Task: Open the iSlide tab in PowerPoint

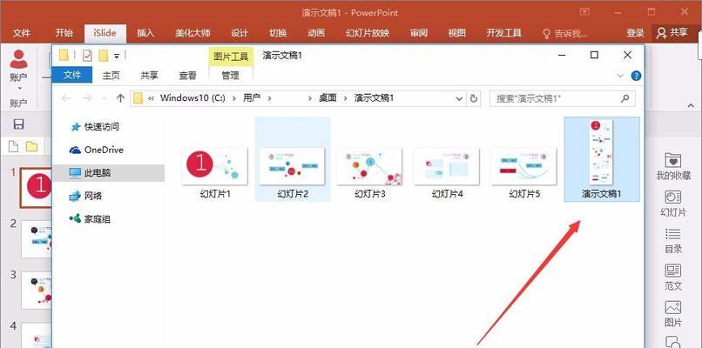Action: pos(105,33)
